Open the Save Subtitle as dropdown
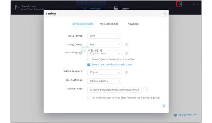Image resolution: width=212 pixels, height=123 pixels. point(104,81)
